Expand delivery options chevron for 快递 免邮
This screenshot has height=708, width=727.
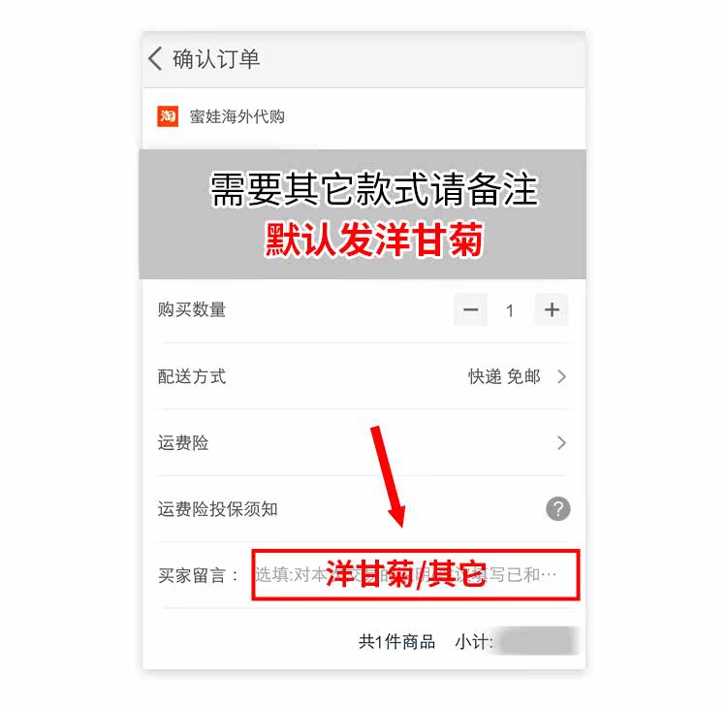[x=561, y=376]
